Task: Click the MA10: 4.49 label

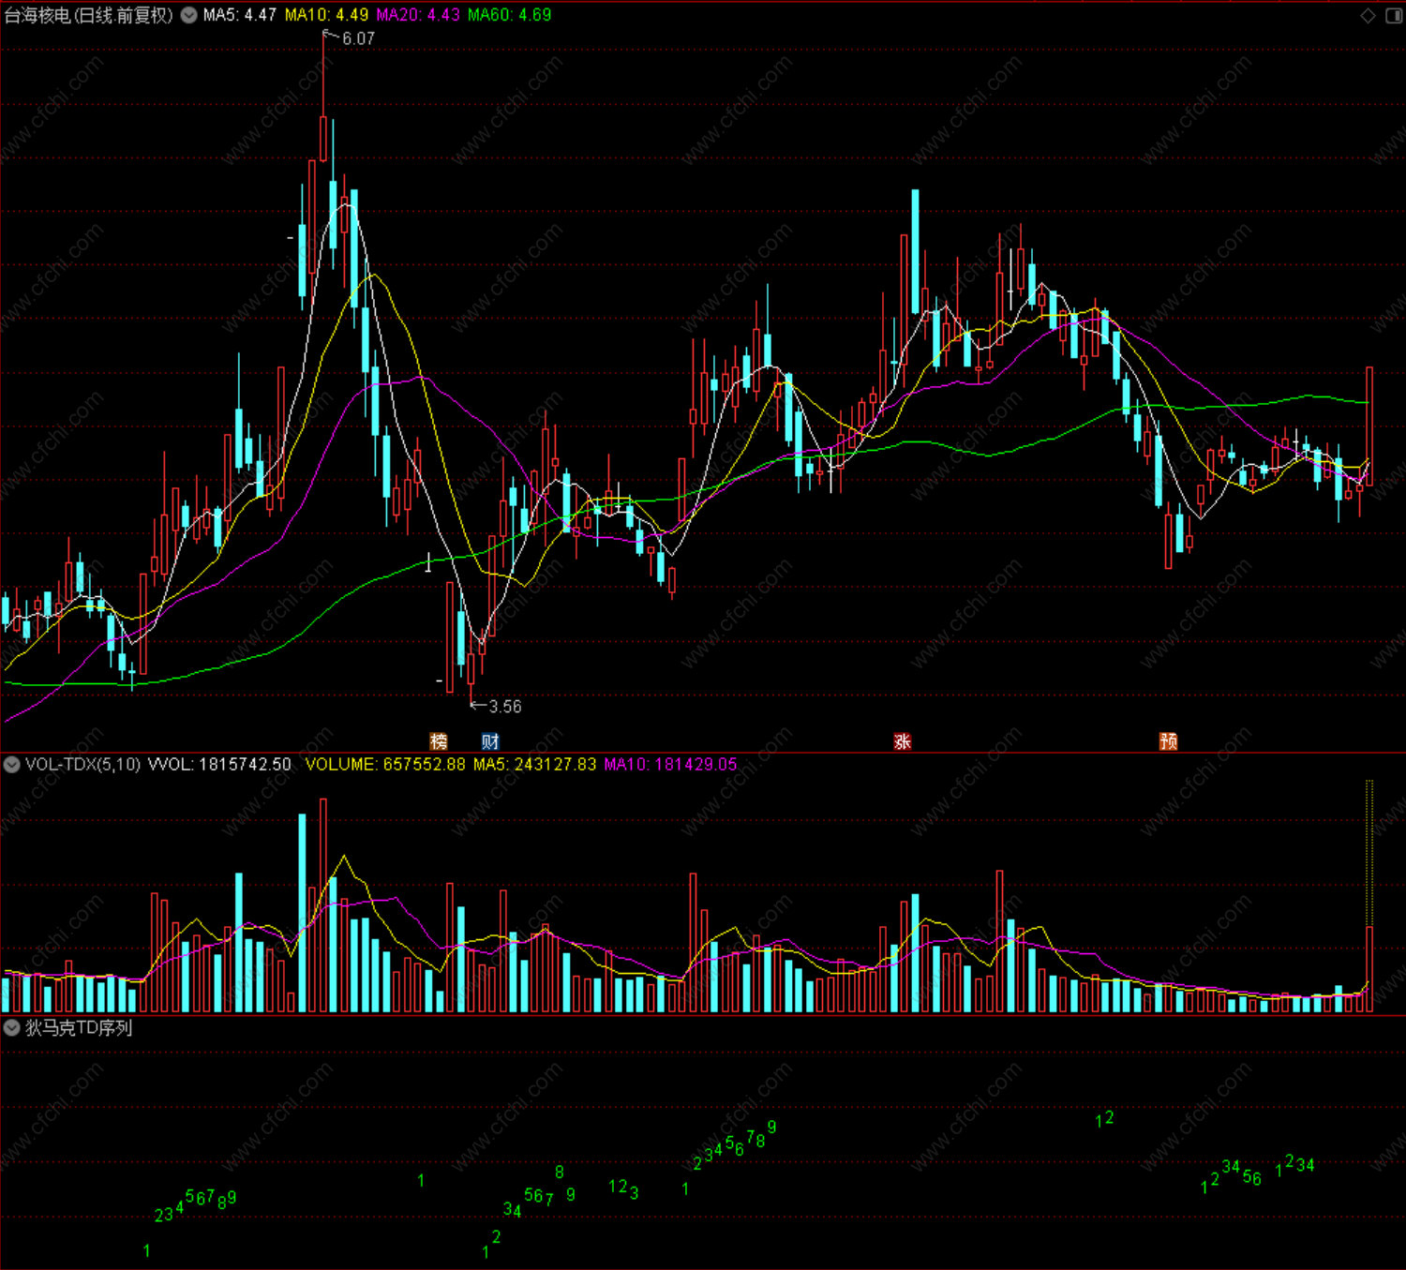Action: click(326, 15)
